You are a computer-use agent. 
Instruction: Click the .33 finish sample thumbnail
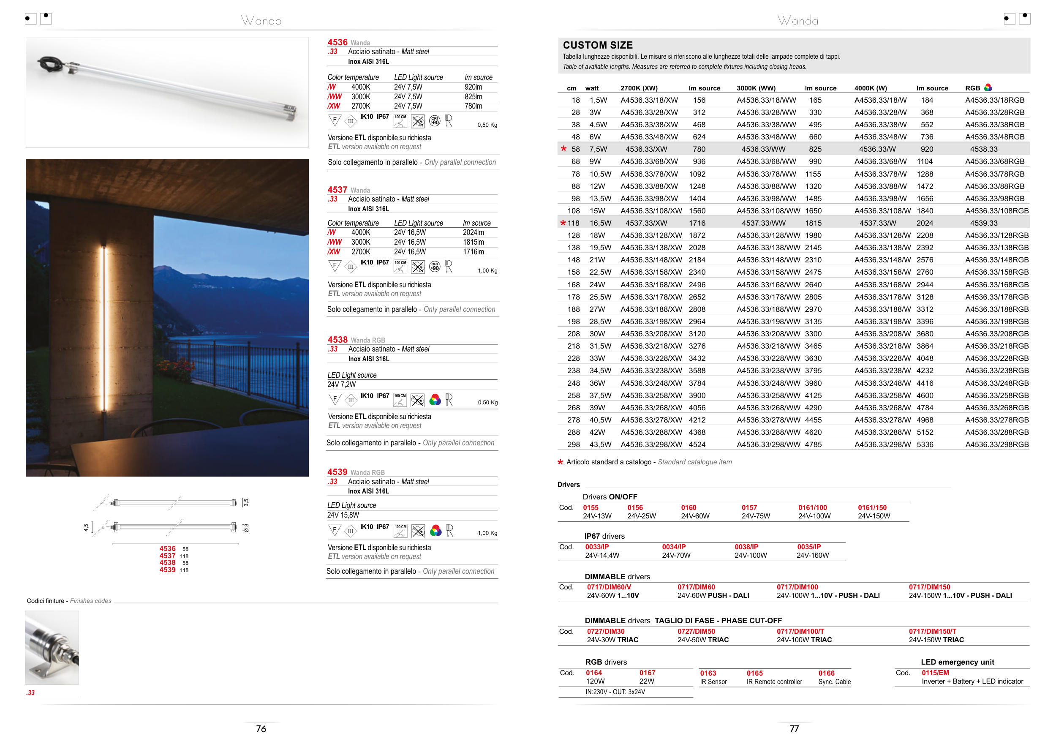(x=52, y=648)
